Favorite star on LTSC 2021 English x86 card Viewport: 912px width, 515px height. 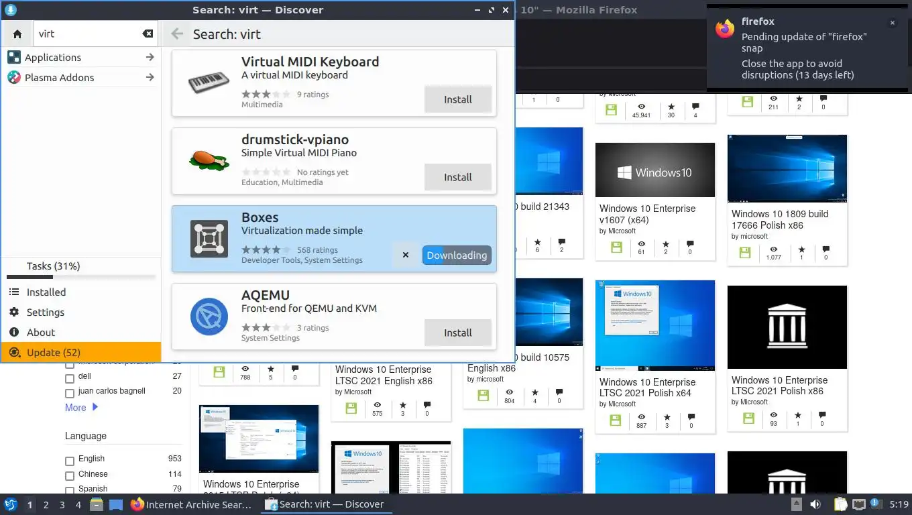[x=403, y=405]
